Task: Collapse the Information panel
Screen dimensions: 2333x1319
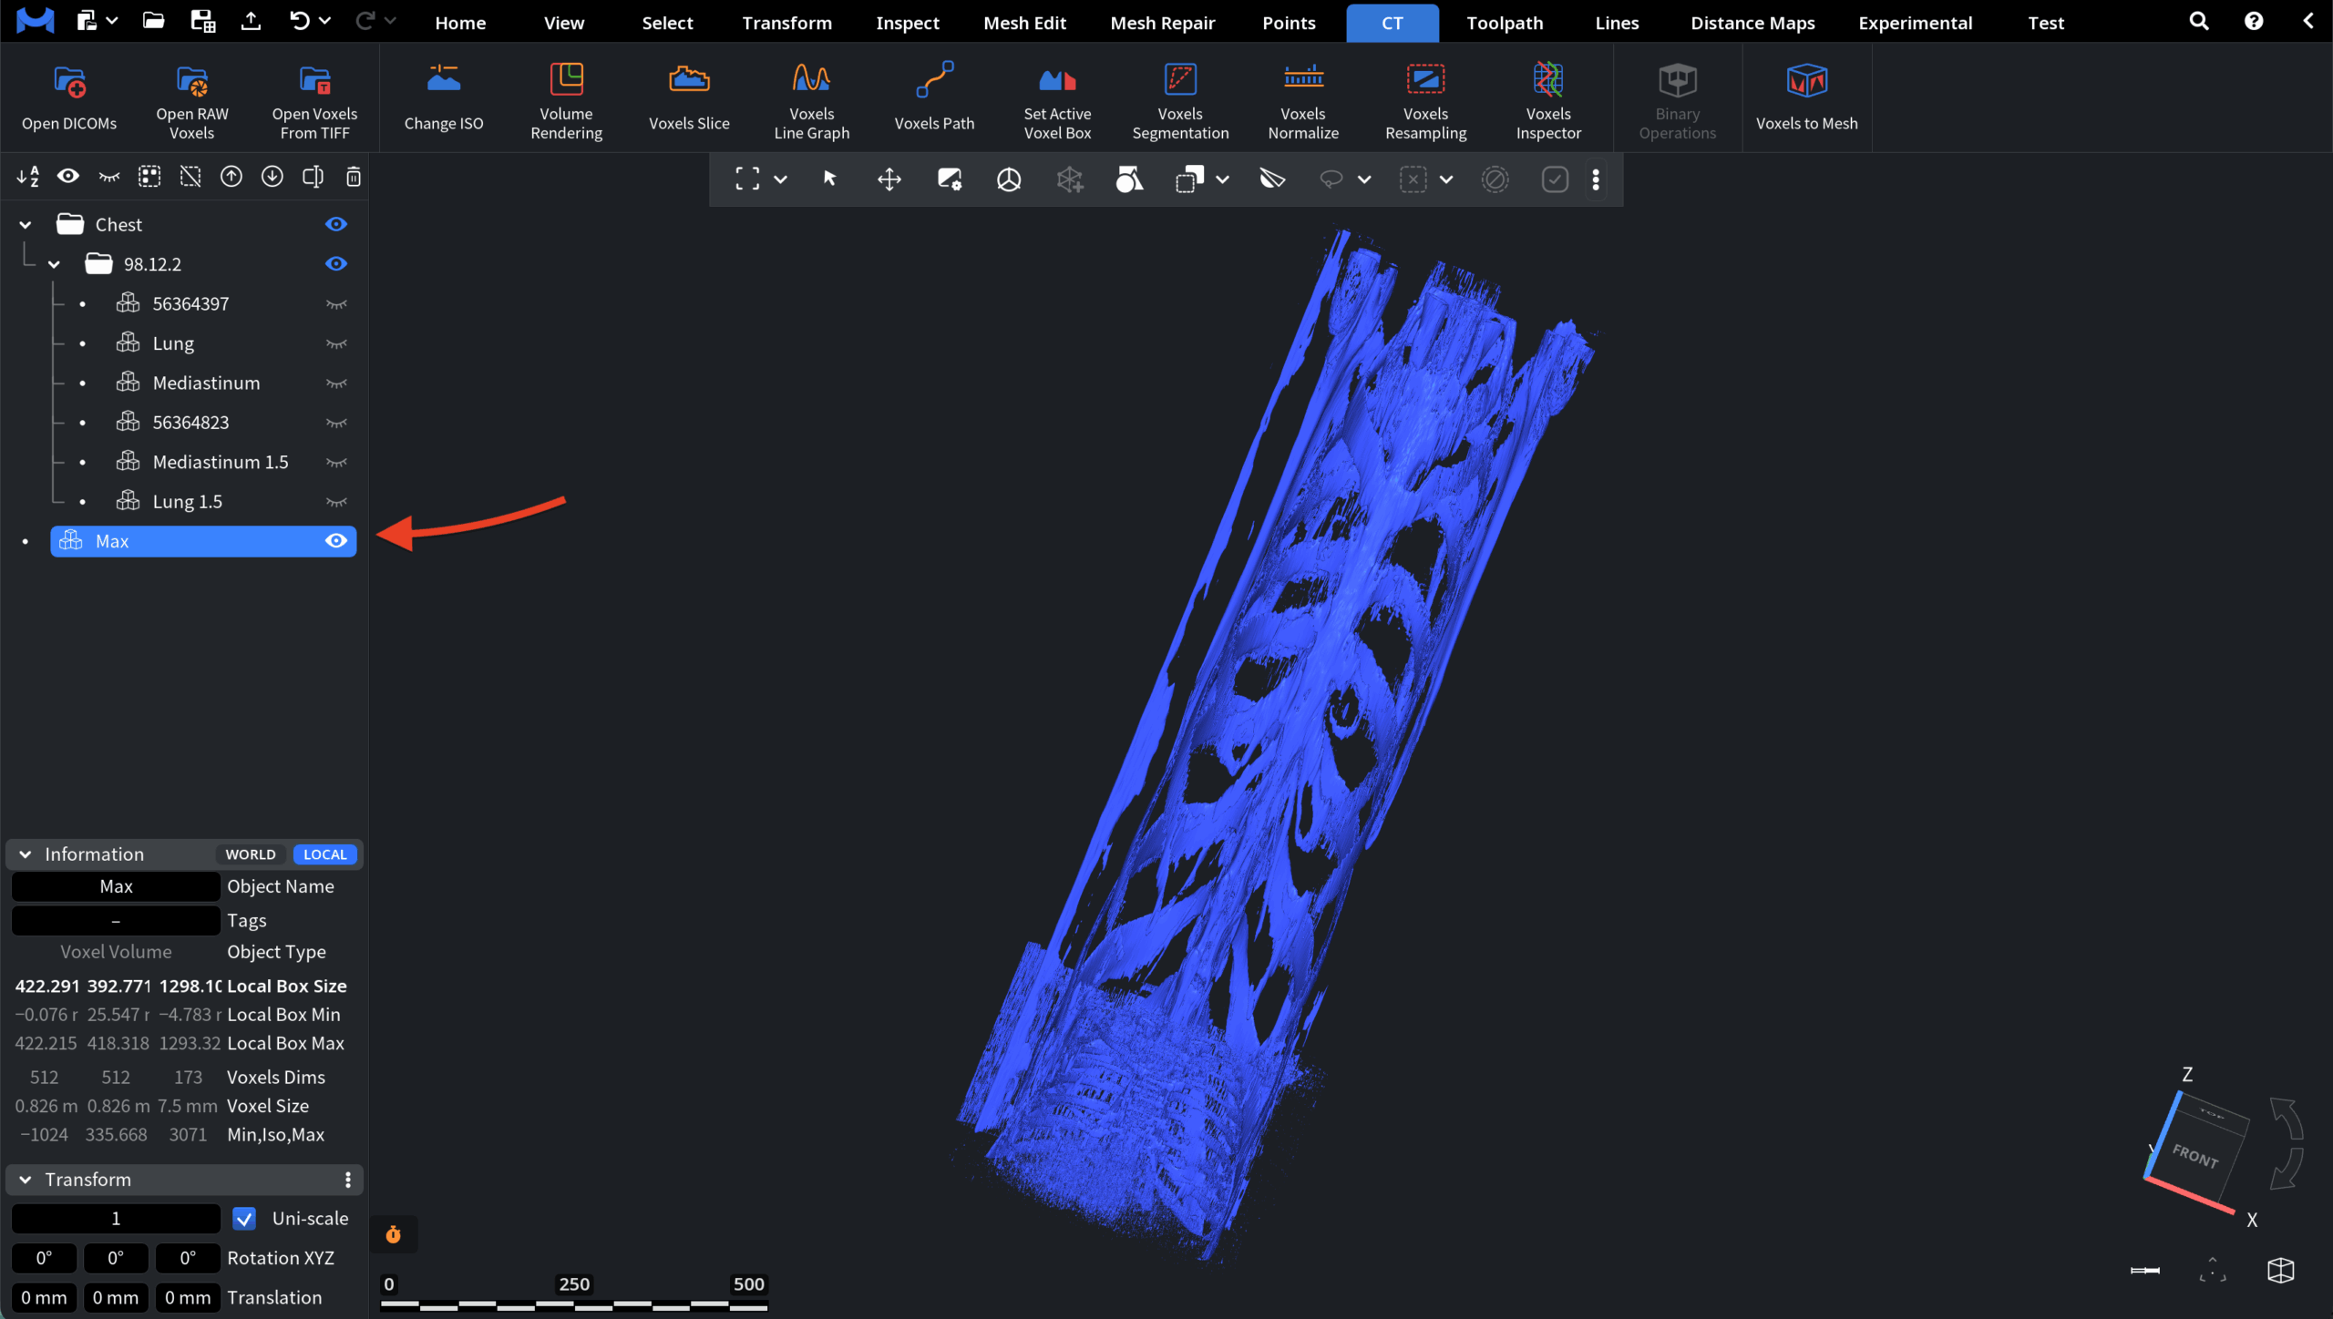Action: tap(26, 854)
